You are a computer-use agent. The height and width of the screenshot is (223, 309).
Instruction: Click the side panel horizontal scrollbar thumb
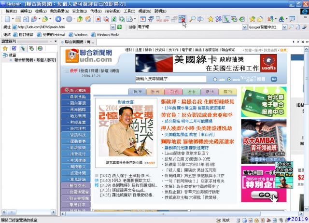click(x=12, y=212)
